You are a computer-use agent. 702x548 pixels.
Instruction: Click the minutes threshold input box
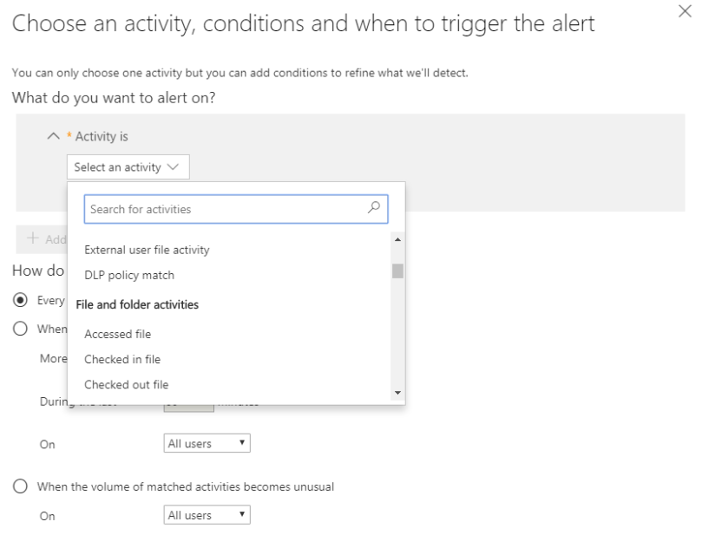[188, 408]
